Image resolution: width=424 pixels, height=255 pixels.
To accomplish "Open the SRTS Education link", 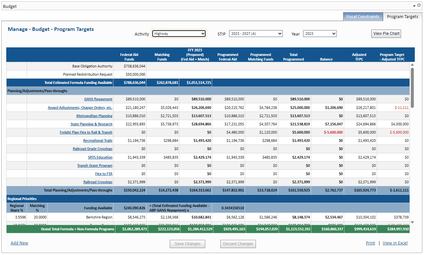I will pyautogui.click(x=100, y=157).
